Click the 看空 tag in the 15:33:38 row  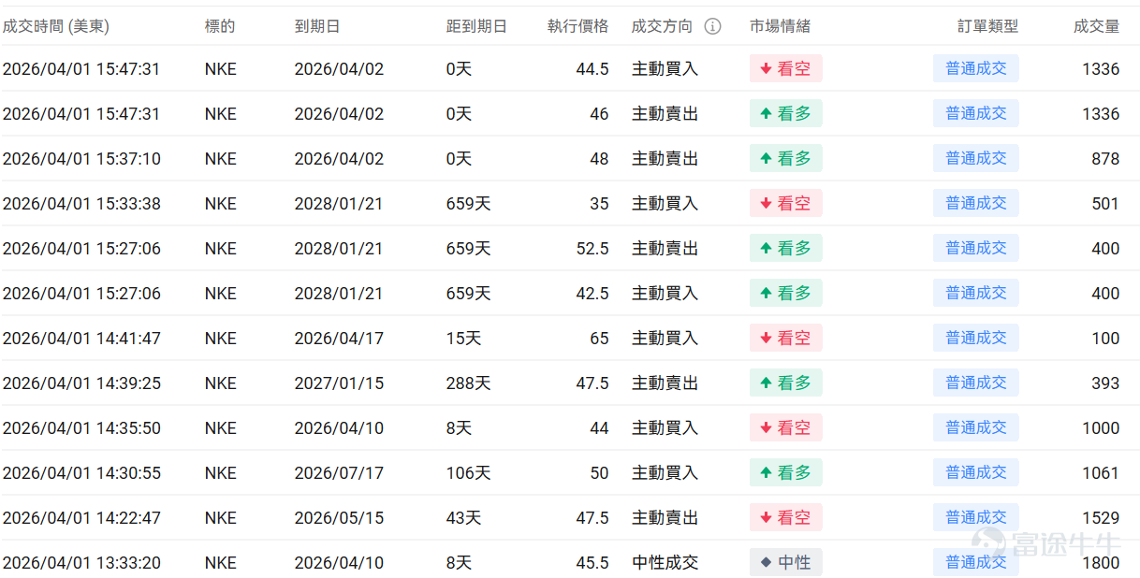click(786, 203)
